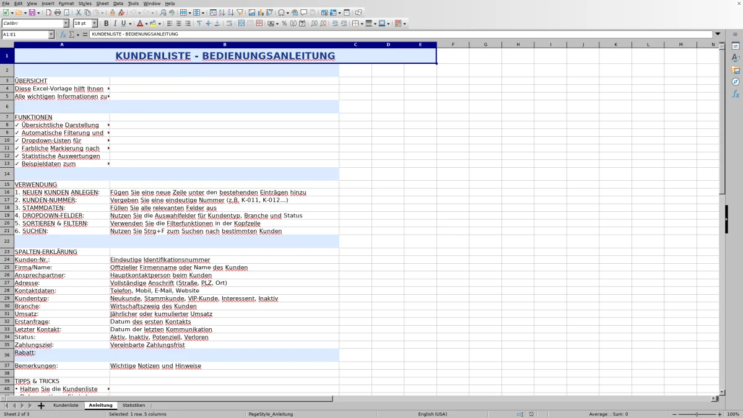Viewport: 743px width, 418px height.
Task: Click column B header
Action: click(224, 45)
